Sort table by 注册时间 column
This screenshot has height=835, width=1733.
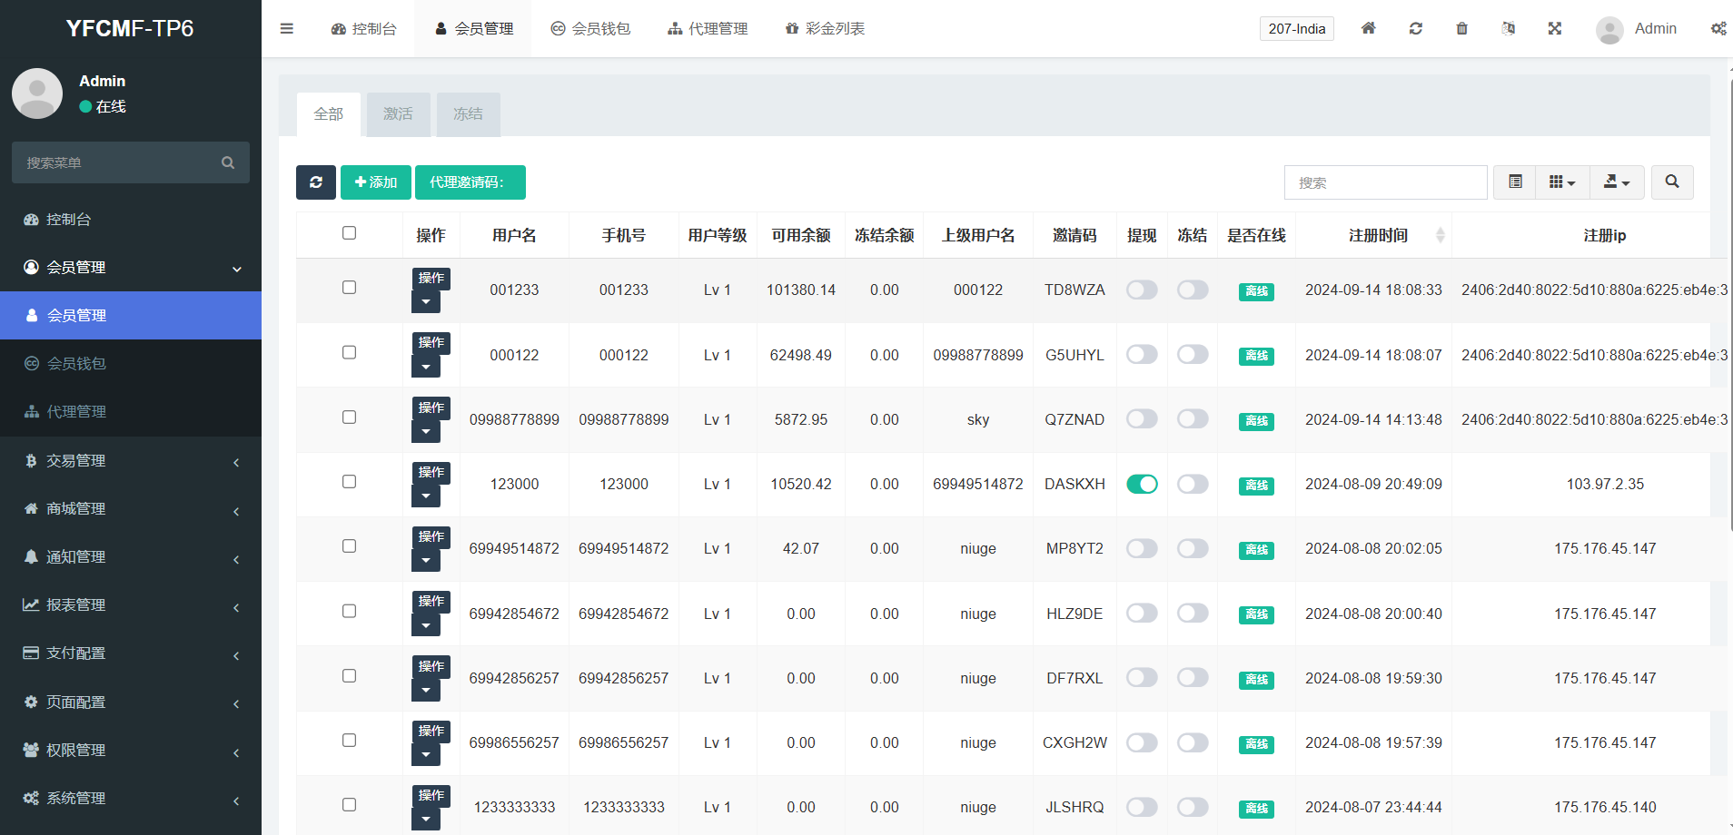(1378, 235)
